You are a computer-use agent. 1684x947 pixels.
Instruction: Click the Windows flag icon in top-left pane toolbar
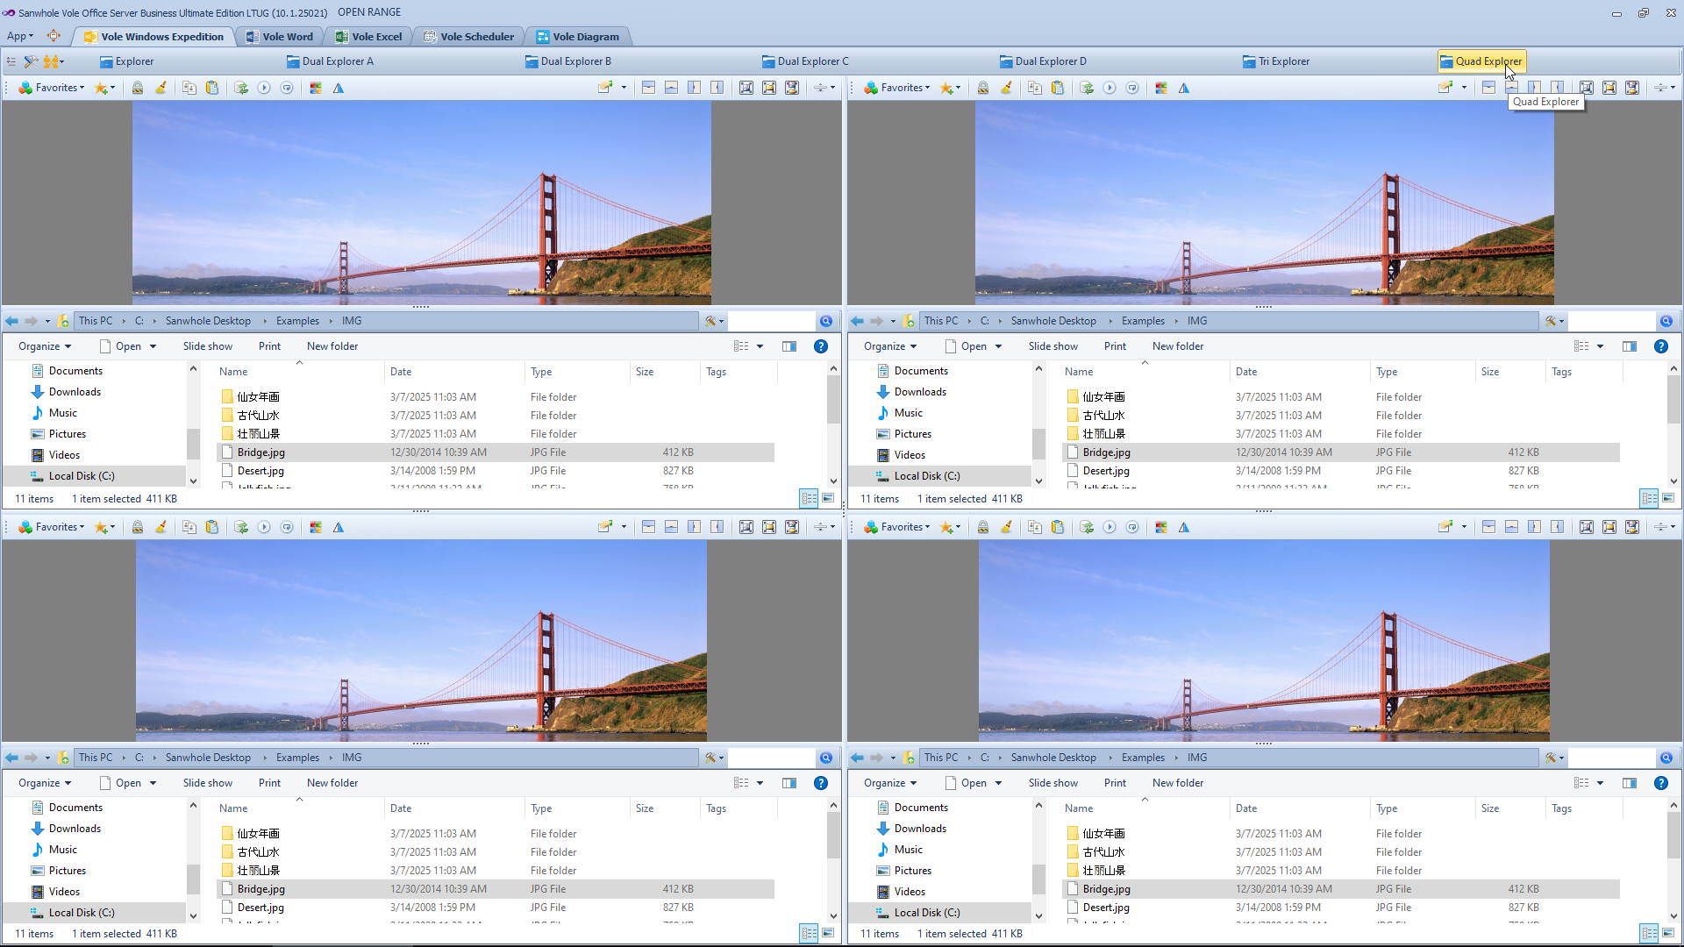tap(316, 88)
